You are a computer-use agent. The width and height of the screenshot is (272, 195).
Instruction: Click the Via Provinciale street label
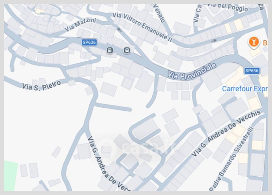(x=192, y=71)
